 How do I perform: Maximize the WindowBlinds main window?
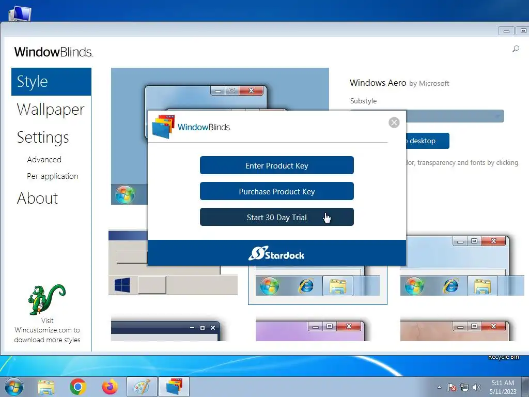(523, 30)
